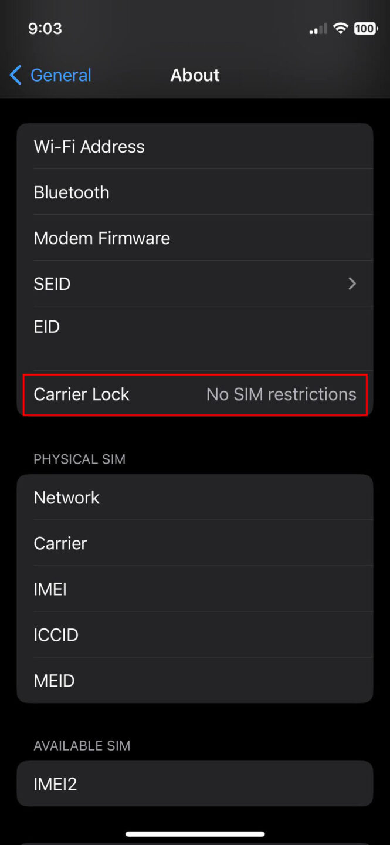Select the Modem Firmware row
The image size is (390, 845).
point(195,238)
